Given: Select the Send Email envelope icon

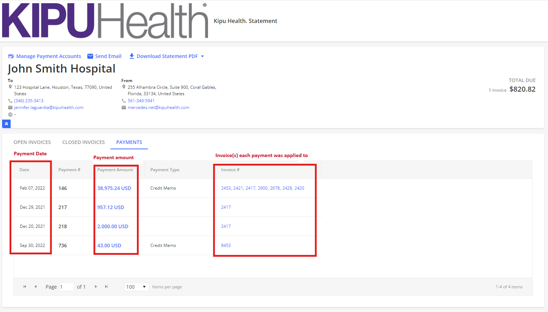Looking at the screenshot, I should pyautogui.click(x=91, y=56).
